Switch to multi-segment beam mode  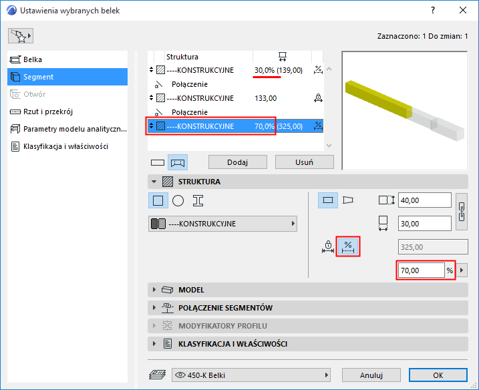[x=178, y=162]
